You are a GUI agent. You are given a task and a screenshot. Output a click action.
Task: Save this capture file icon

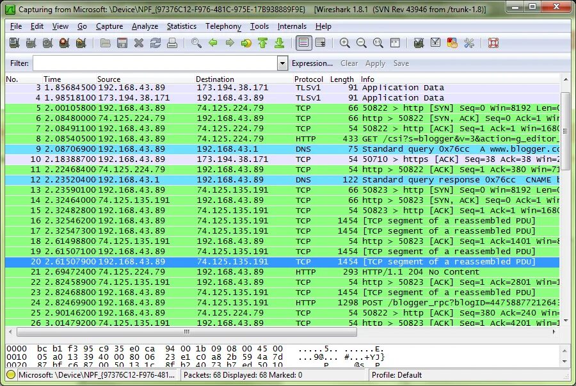point(122,43)
